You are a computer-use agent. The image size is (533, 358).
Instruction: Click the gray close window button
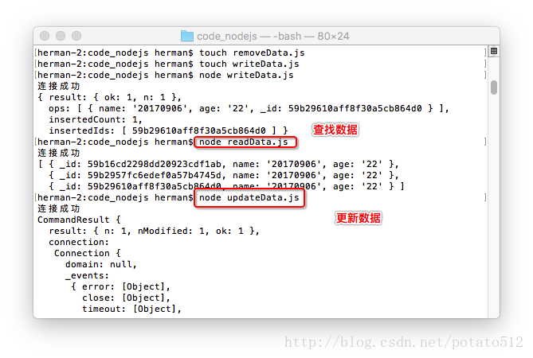click(x=45, y=36)
